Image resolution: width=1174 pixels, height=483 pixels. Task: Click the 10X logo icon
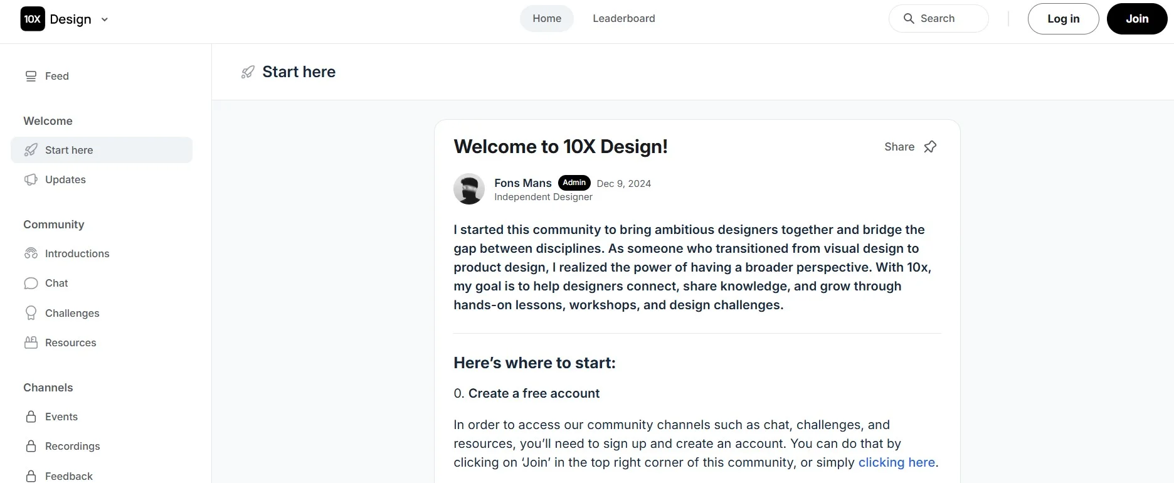(x=33, y=19)
